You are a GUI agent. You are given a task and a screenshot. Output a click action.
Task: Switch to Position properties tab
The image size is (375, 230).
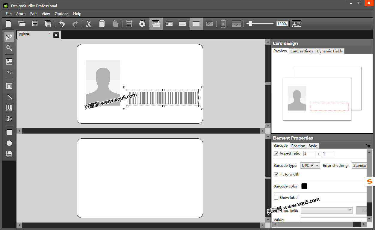pos(298,146)
